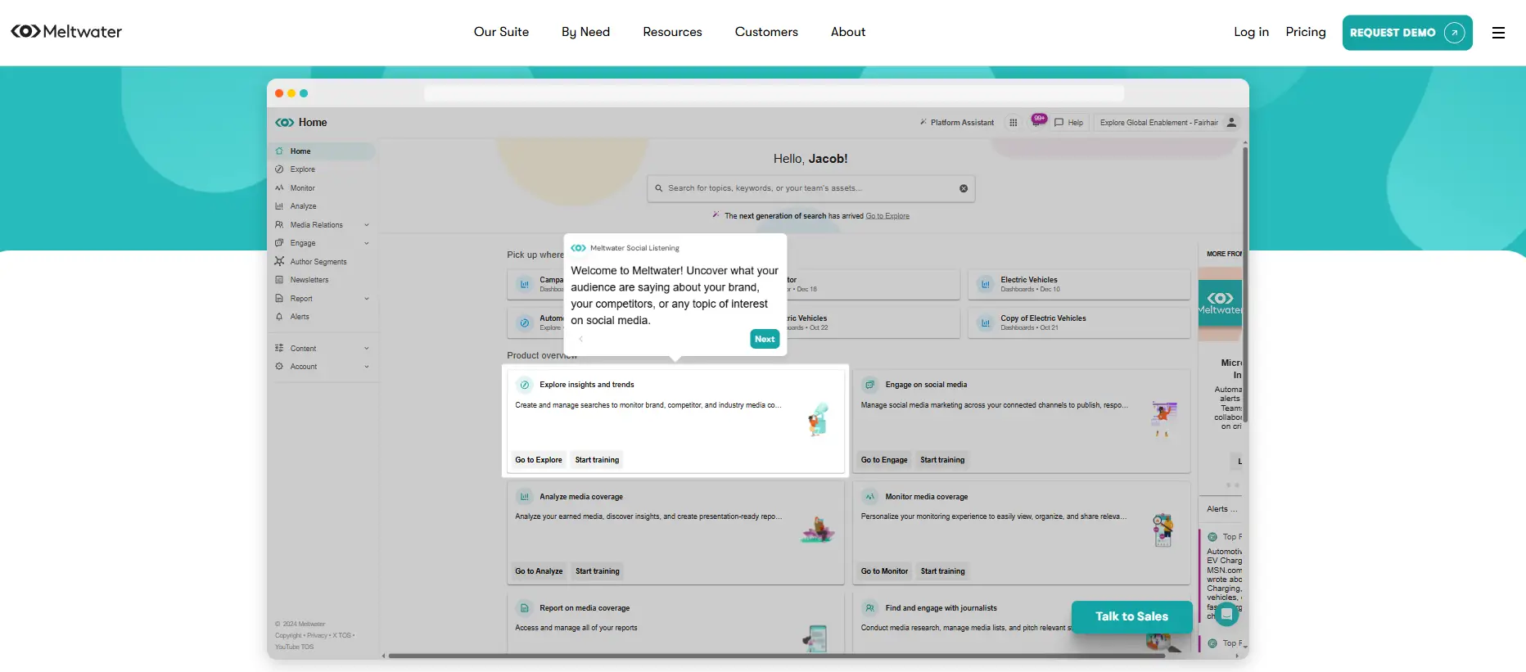Click the Platform Assistant sparkle icon
This screenshot has width=1526, height=672.
pos(923,123)
